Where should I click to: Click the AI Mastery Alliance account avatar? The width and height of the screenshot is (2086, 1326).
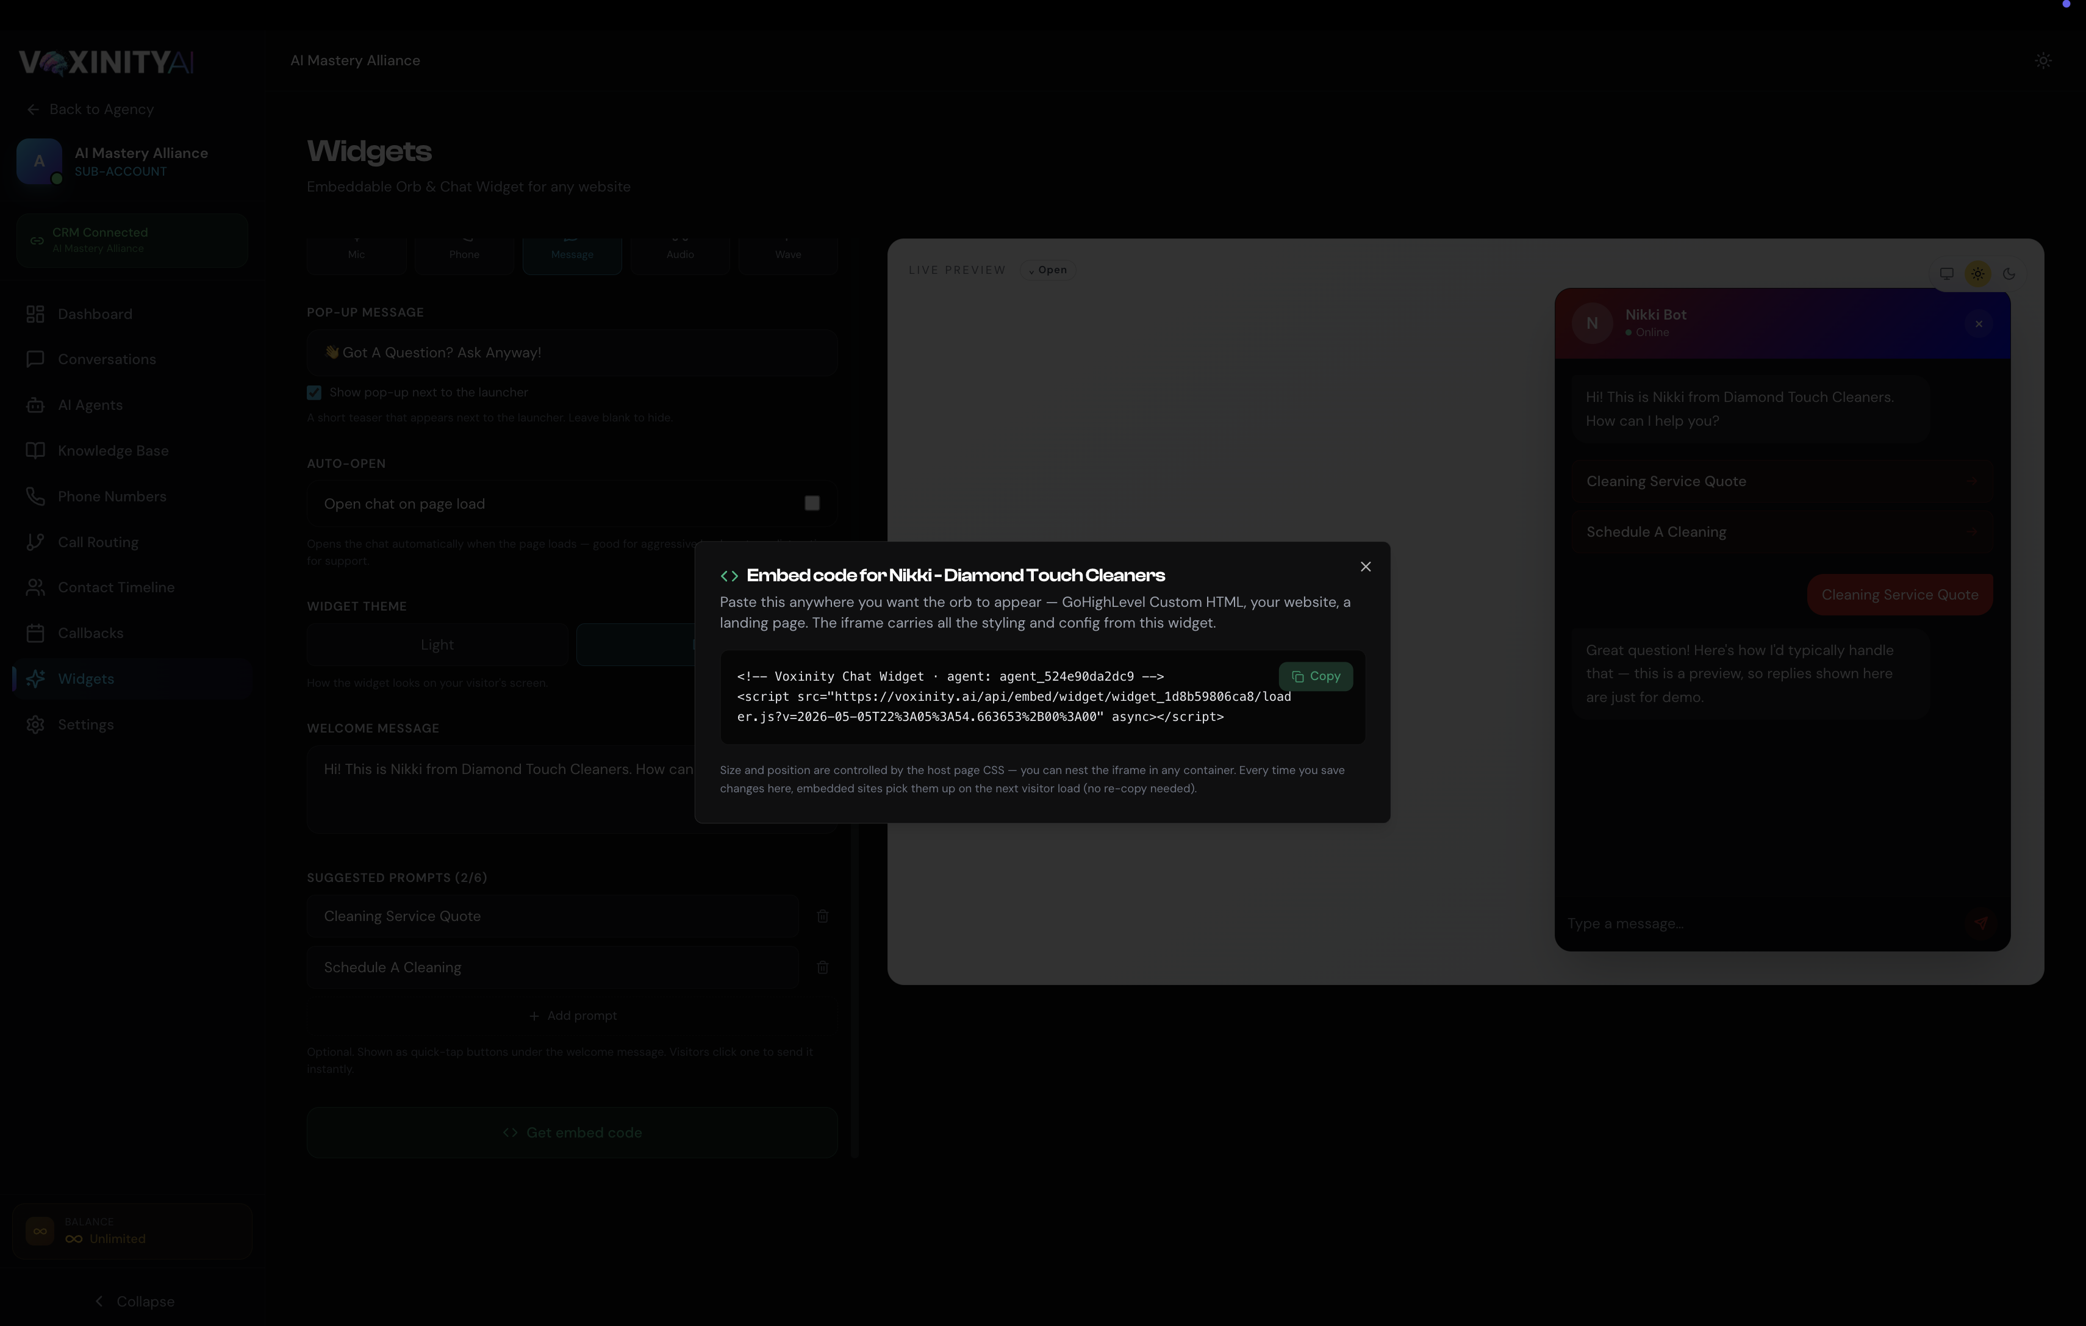(x=39, y=161)
